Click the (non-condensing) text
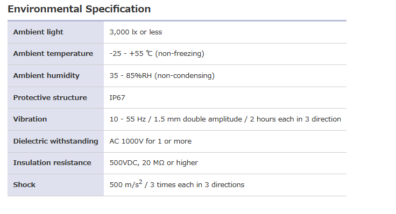The width and height of the screenshot is (396, 214). [x=185, y=75]
